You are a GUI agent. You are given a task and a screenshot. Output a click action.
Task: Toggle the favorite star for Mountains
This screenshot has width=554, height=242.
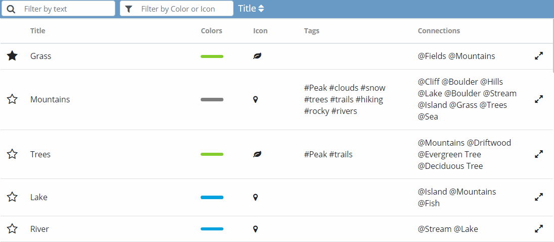click(12, 99)
